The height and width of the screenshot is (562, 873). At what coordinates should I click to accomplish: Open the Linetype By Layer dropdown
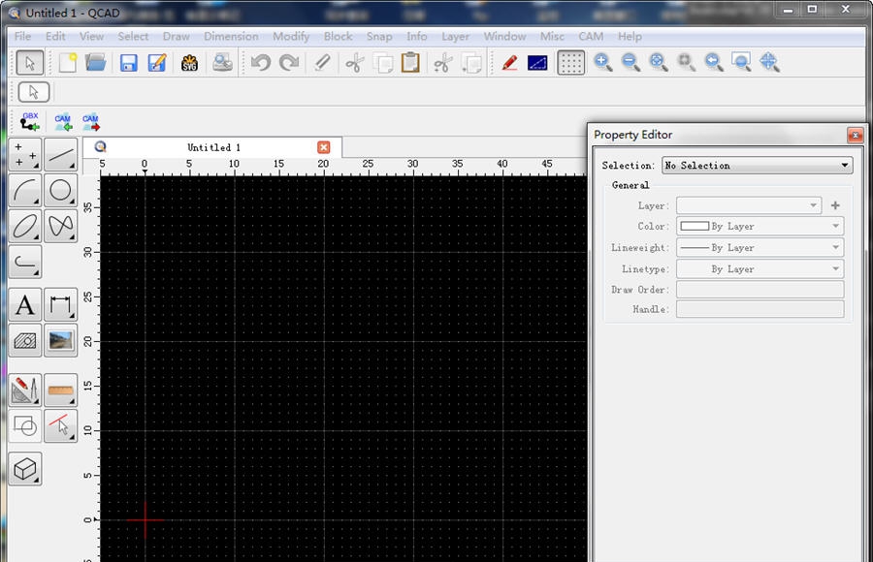coord(760,269)
